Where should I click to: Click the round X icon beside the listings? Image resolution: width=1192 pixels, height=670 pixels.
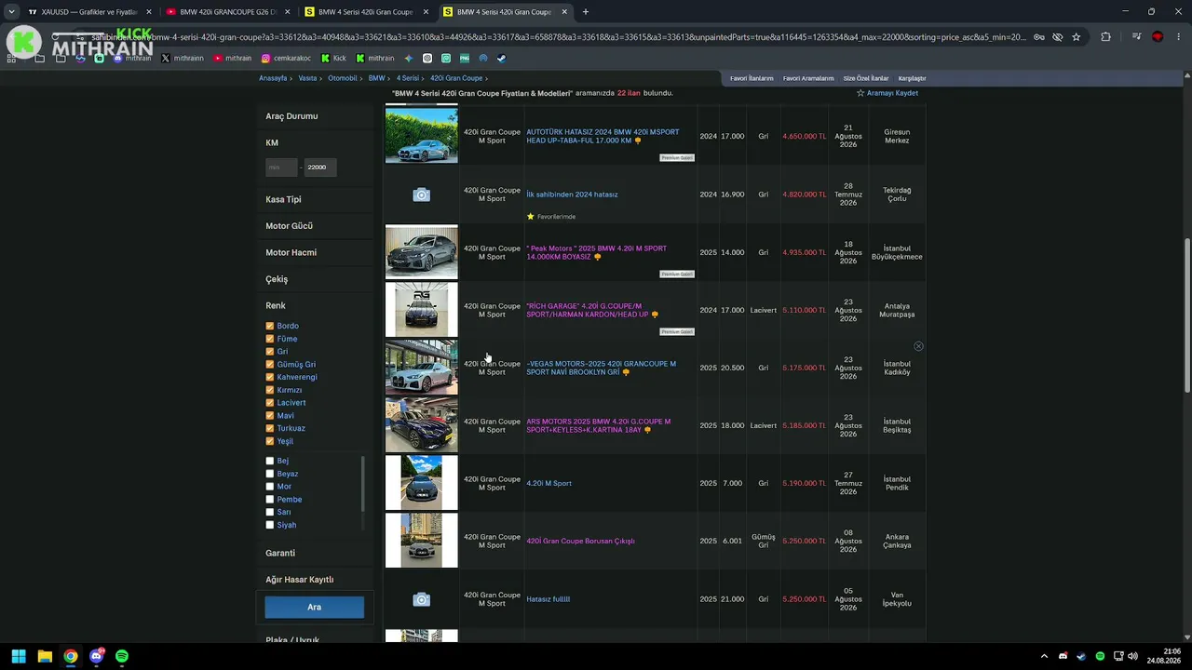click(918, 346)
